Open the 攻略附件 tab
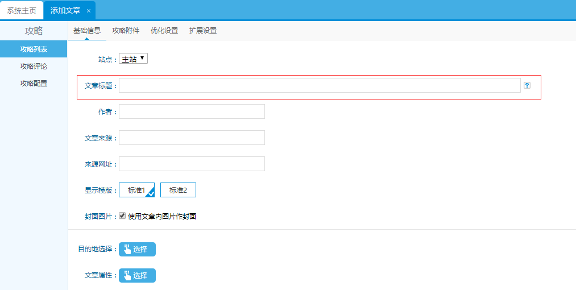Image resolution: width=576 pixels, height=290 pixels. 126,31
